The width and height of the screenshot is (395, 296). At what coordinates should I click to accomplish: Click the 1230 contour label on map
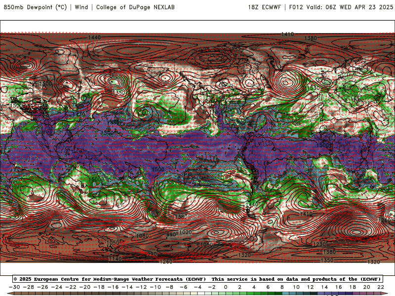click(x=319, y=244)
